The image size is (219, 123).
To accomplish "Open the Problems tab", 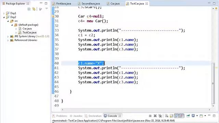I will (x=62, y=116).
